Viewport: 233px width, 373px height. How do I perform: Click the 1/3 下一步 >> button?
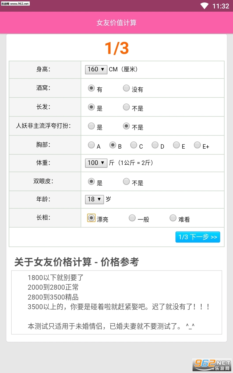(x=198, y=237)
